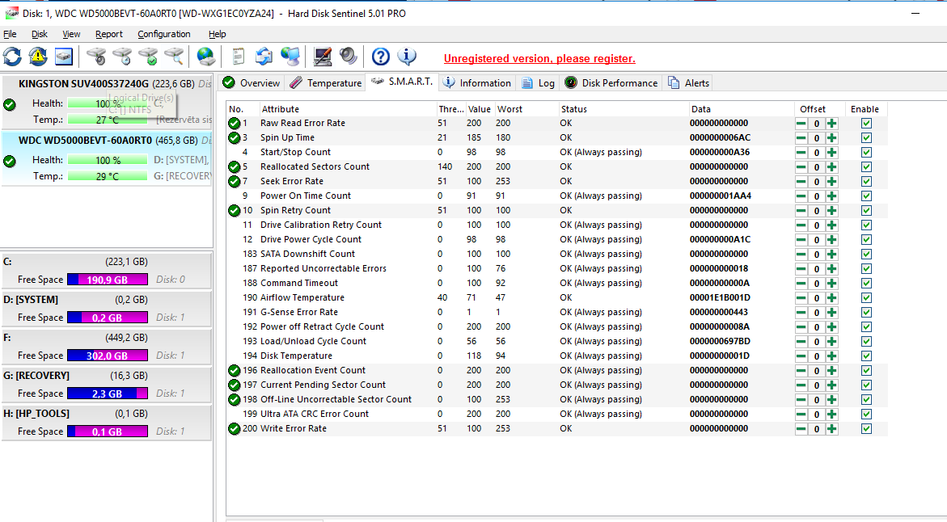Viewport: 947px width, 522px height.
Task: Click the Unregistered version, please register link
Action: pos(539,58)
